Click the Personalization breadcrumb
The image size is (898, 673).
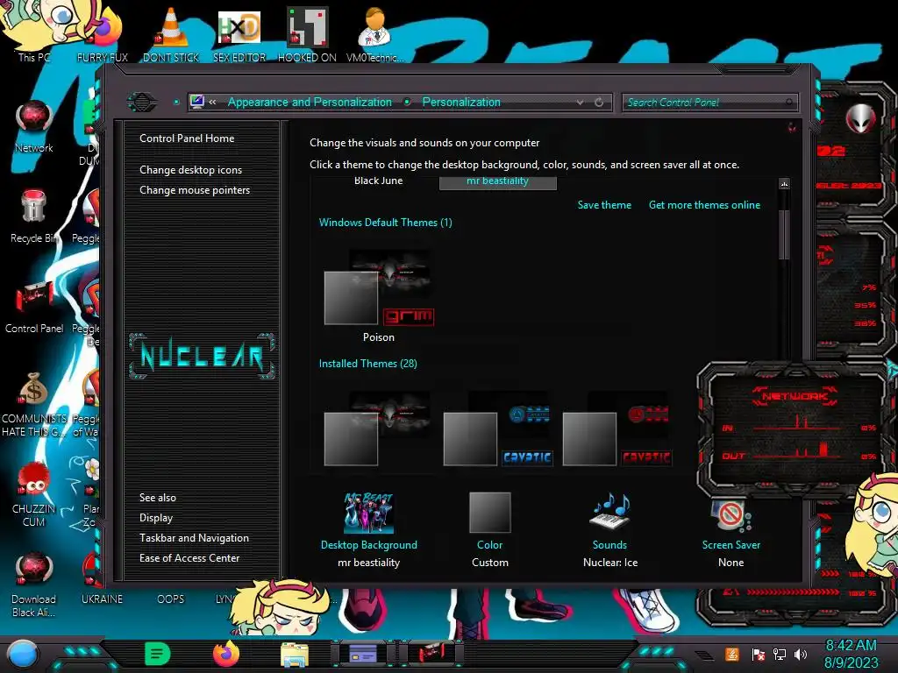[x=461, y=102]
